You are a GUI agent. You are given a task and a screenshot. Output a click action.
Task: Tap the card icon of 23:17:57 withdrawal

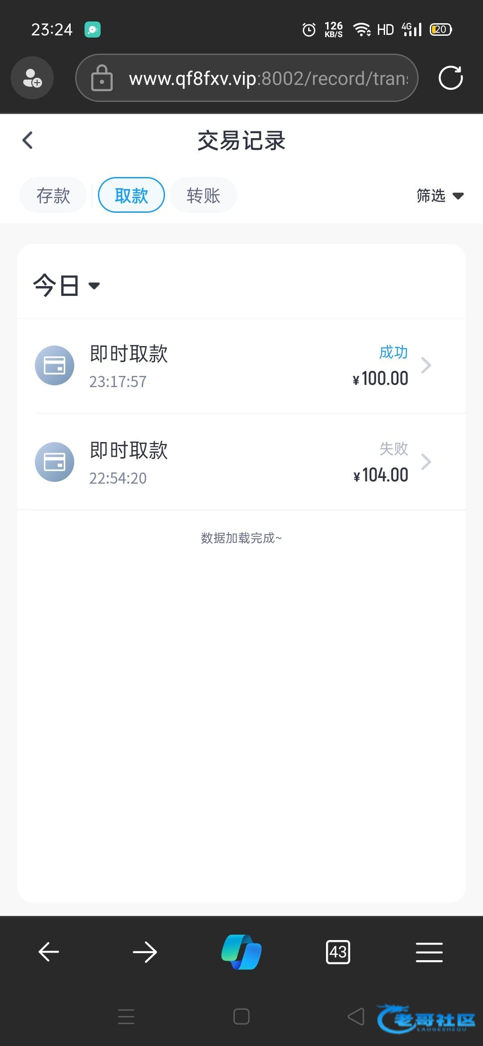tap(55, 365)
